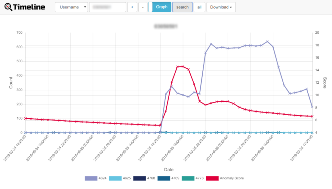Click the search button
This screenshot has width=332, height=189.
tap(182, 7)
